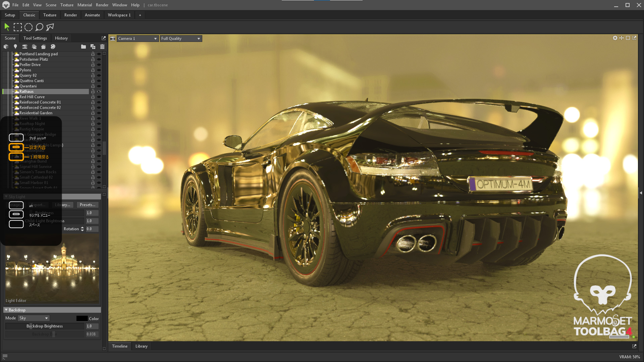Choose the rectangular marquee selection tool
This screenshot has width=644, height=362.
[18, 27]
